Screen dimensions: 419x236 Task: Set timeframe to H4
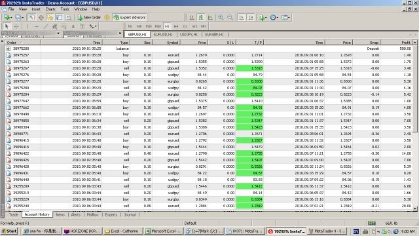pyautogui.click(x=176, y=26)
